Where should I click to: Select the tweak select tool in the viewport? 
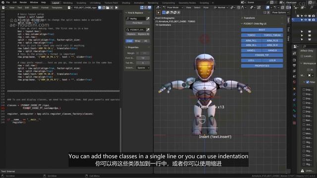pos(158,12)
